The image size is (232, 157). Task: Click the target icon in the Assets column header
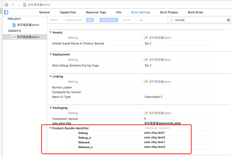[146, 37]
